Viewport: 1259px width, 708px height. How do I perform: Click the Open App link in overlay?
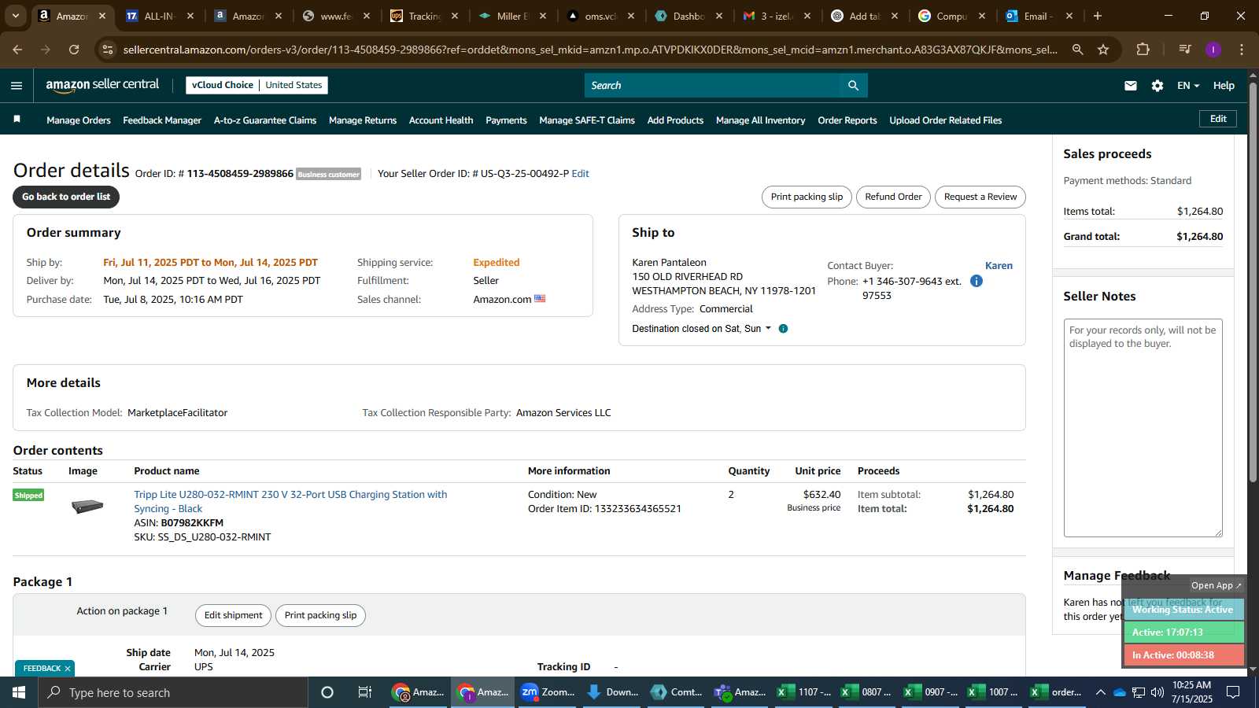[x=1216, y=585]
